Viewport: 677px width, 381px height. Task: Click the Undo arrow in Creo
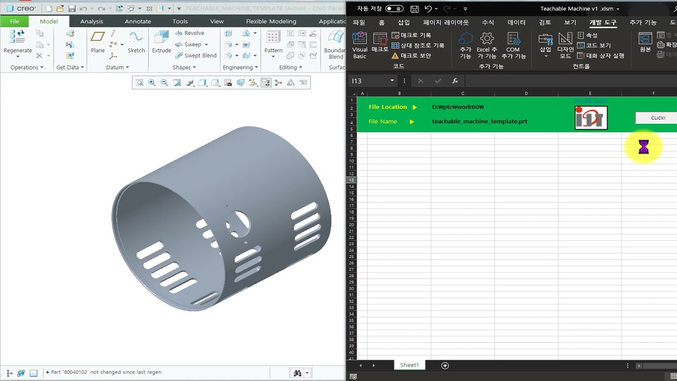tap(83, 8)
